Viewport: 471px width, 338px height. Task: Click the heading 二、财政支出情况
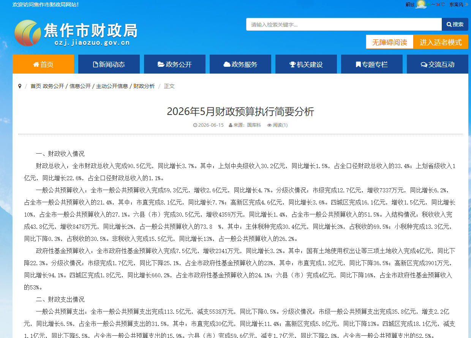coord(60,299)
